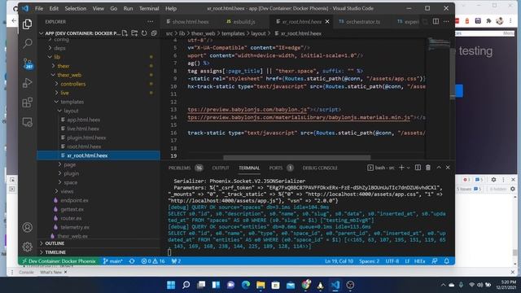Open the Explorer view in activity bar
Screen dimensions: 521x293
pyautogui.click(x=27, y=24)
